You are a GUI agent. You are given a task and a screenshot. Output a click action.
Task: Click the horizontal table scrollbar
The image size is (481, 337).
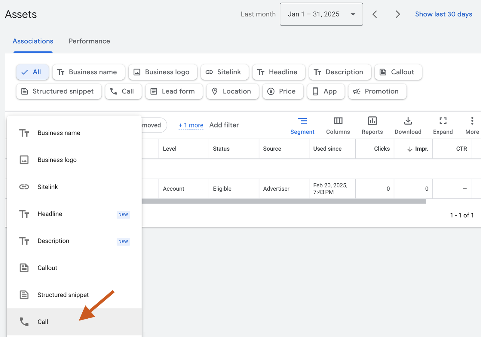tap(284, 201)
